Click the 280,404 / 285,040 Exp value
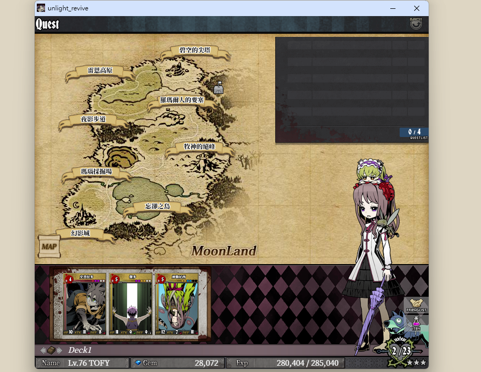 pyautogui.click(x=307, y=363)
